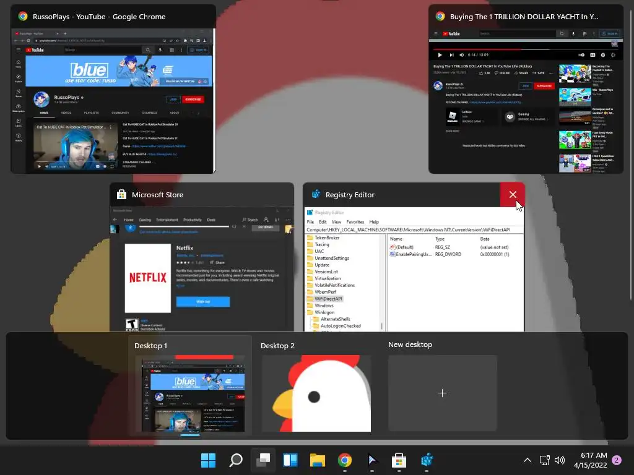Screen dimensions: 634x475
Task: Click the red SUBSCRIBE button on RussoPlays channel
Action: (193, 100)
